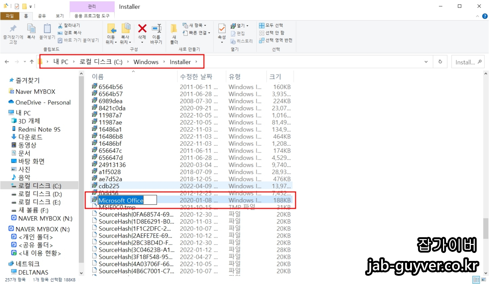Screen dimensions: 489x284
Task: Switch to details view mode
Action: (476, 280)
